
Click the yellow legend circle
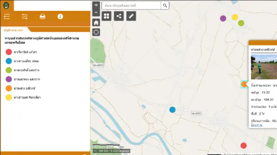[9, 97]
